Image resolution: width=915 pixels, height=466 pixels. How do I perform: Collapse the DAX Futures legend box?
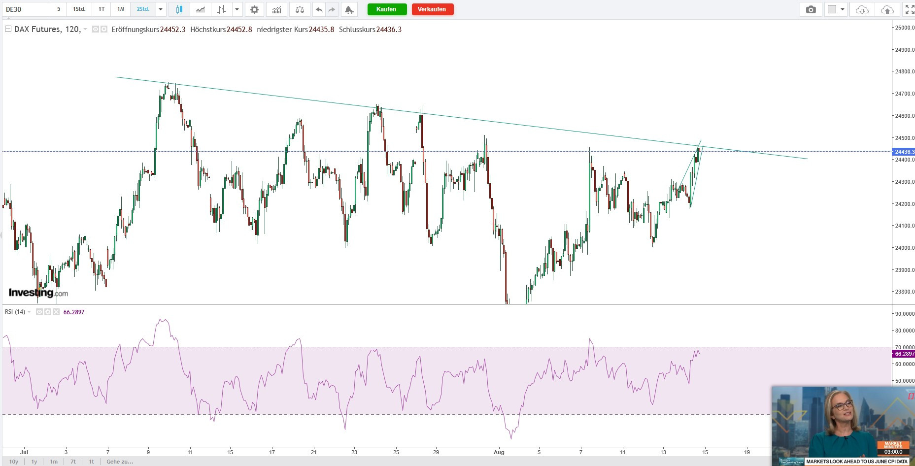click(x=8, y=30)
